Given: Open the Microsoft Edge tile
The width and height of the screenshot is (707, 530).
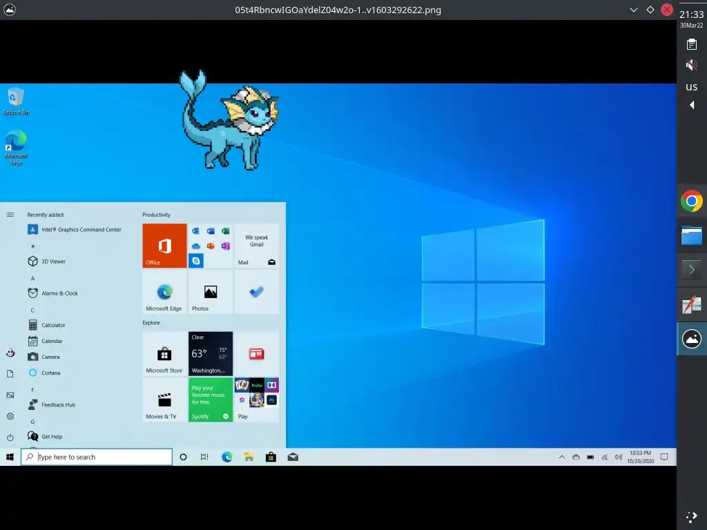Looking at the screenshot, I should (164, 292).
